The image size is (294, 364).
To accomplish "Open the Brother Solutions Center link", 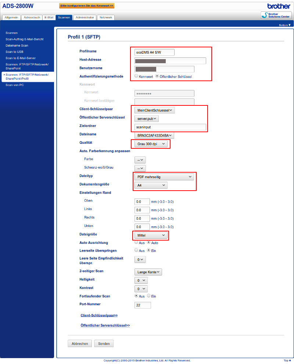I will coord(276,15).
